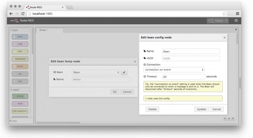
Task: Click Update in bean config dialog
Action: pos(201,109)
